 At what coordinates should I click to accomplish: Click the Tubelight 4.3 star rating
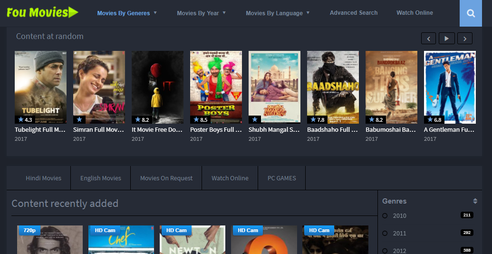tap(25, 119)
